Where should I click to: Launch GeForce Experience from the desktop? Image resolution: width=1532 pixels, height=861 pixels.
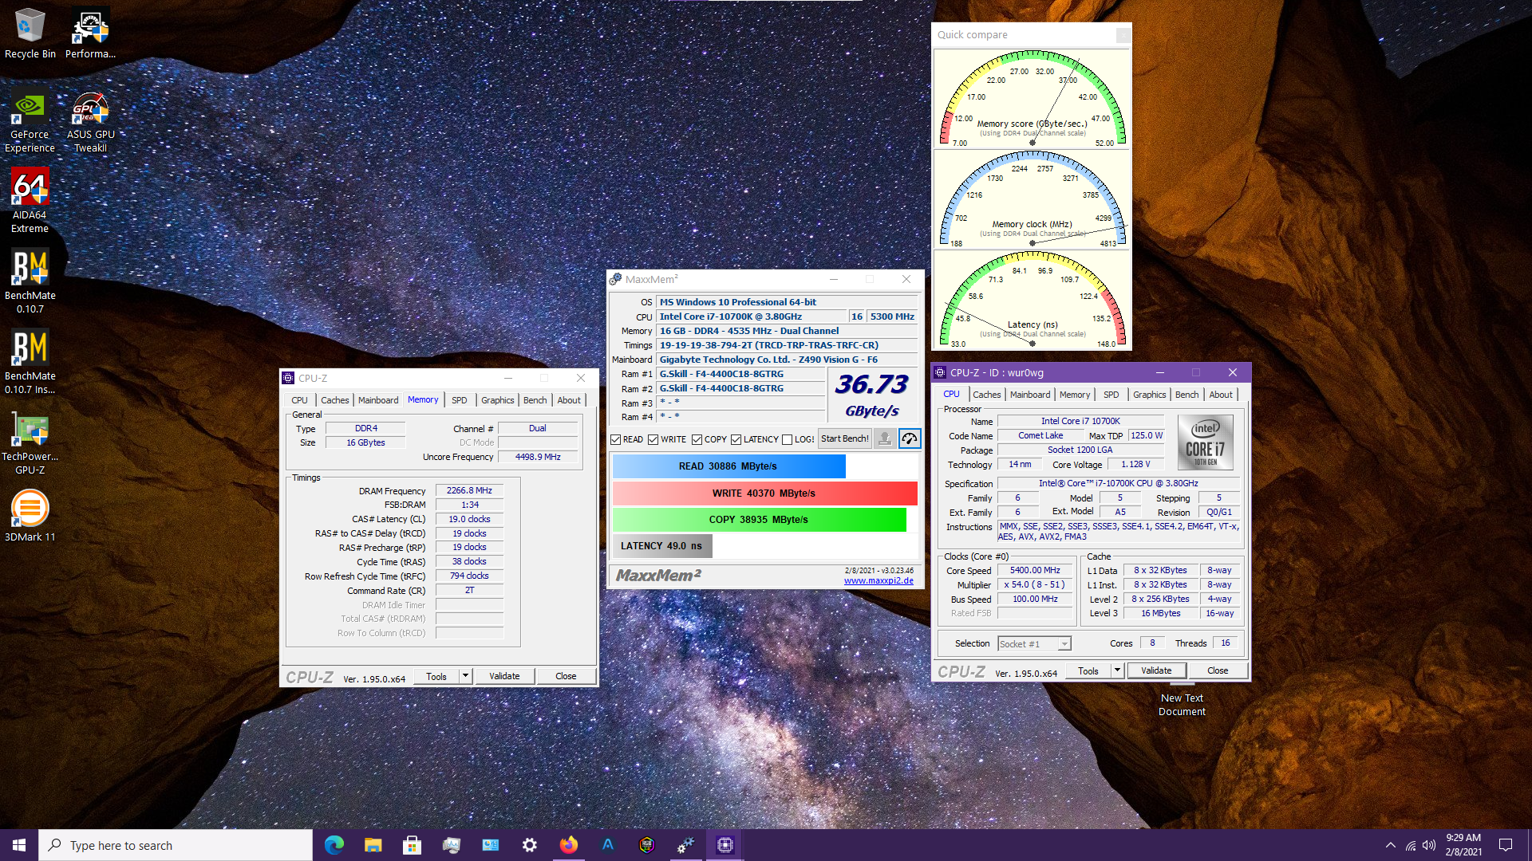(x=30, y=121)
